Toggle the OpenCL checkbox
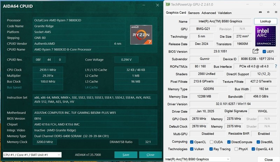Screen dimensions: 280x162 point(191,142)
